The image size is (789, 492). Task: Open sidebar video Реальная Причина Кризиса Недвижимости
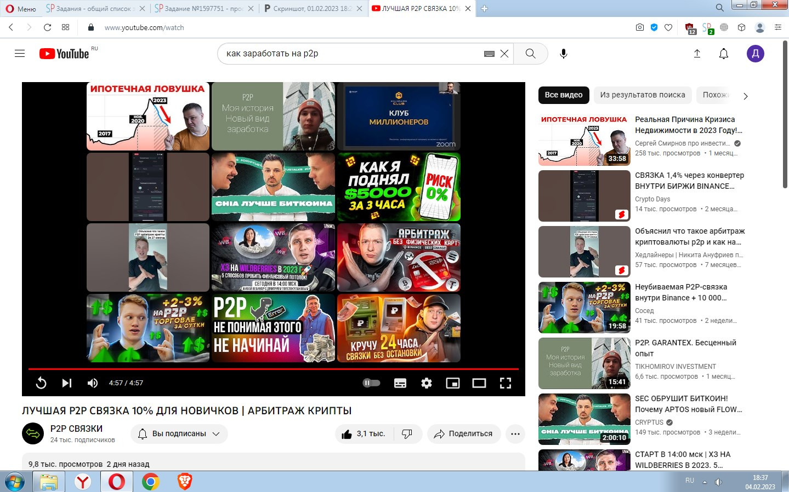pyautogui.click(x=689, y=125)
